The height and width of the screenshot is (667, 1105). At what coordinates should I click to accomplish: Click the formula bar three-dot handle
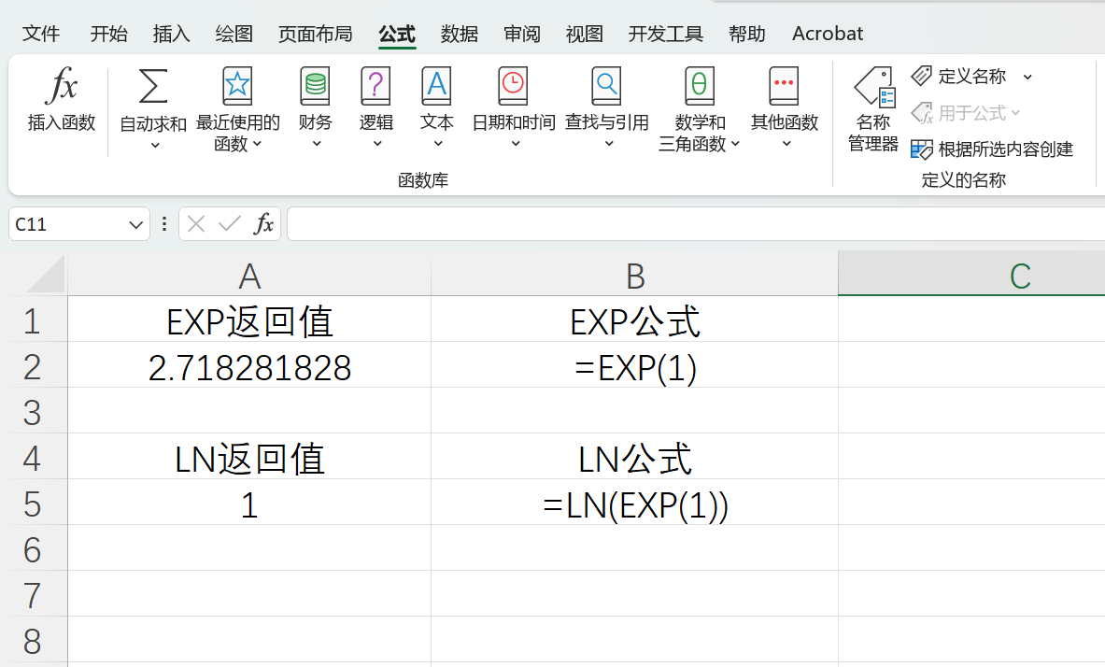(x=164, y=224)
